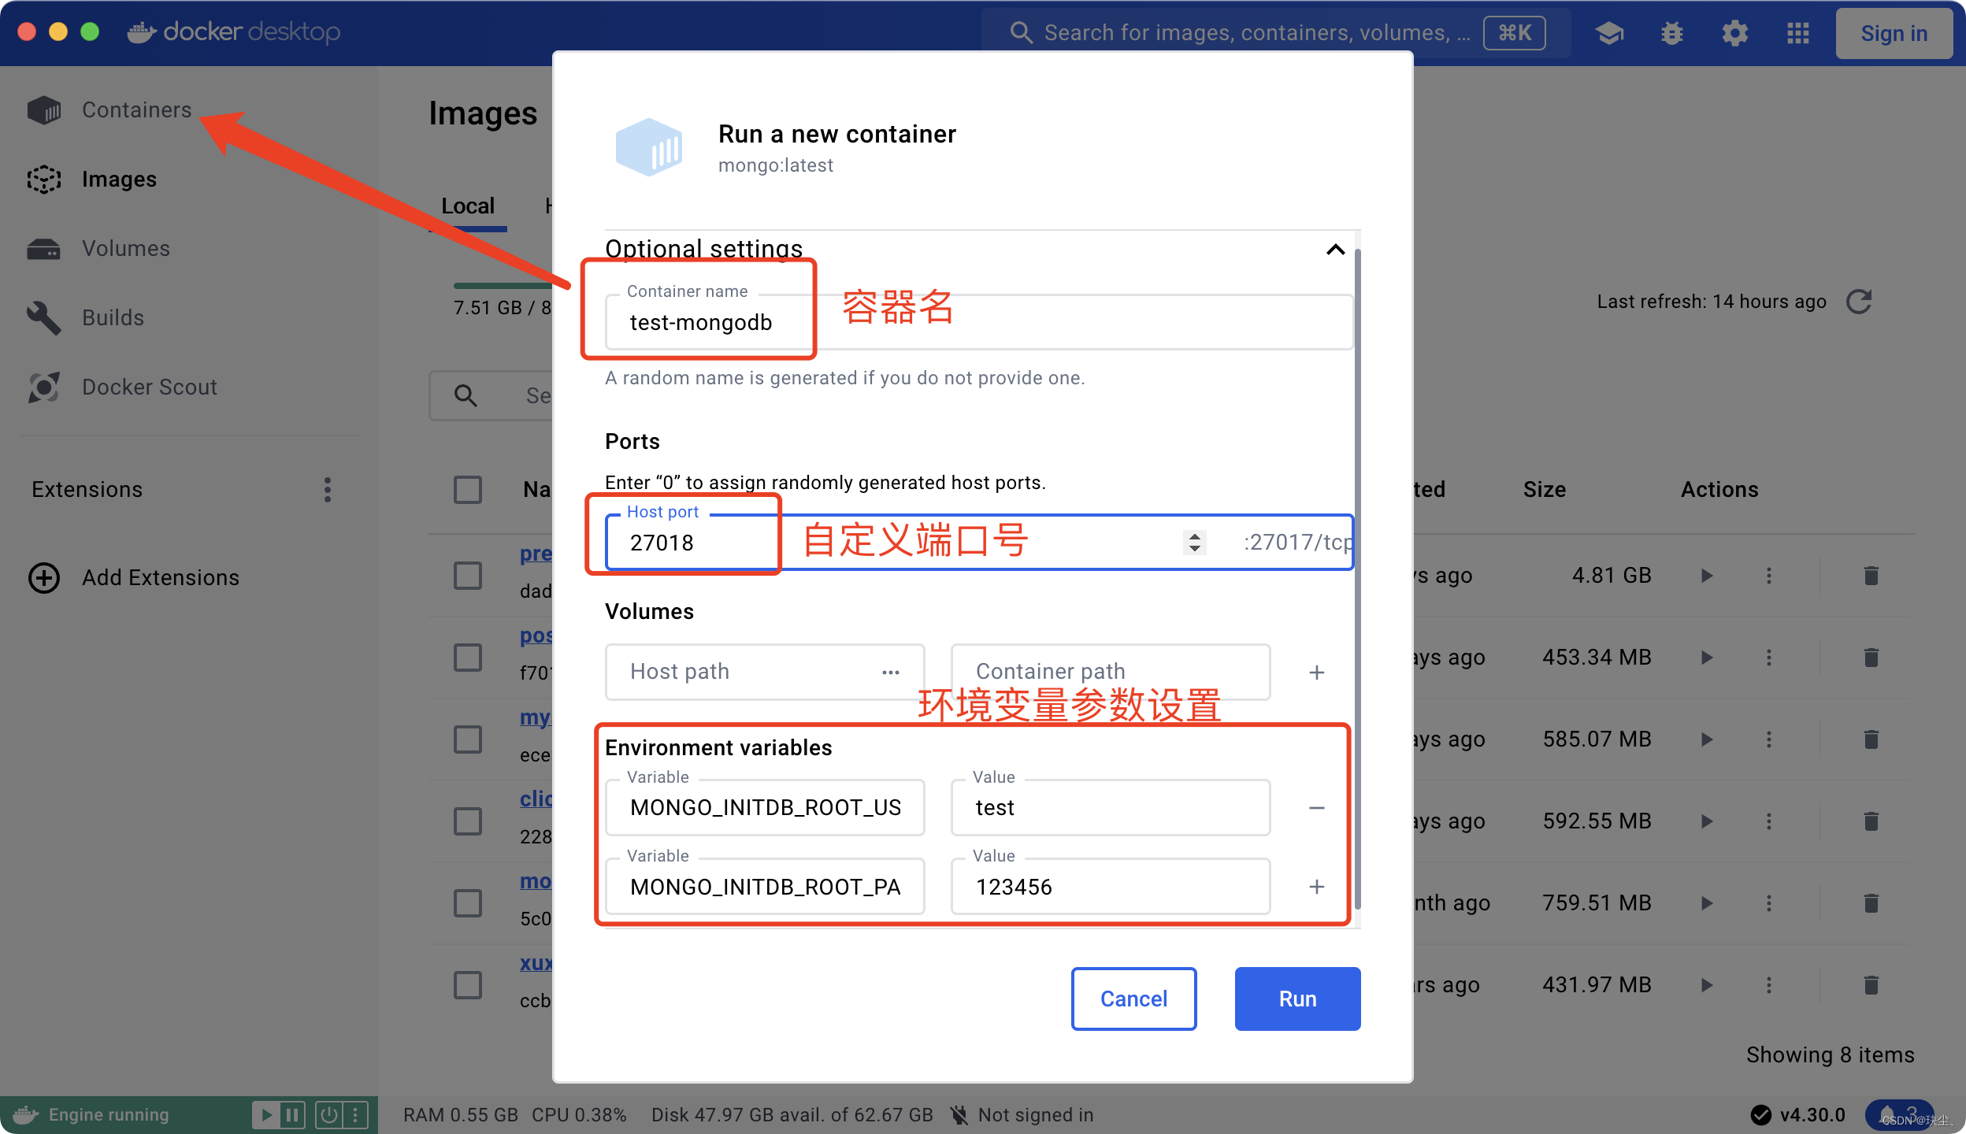Click the Host port stepper arrows
Viewport: 1966px width, 1134px height.
[1195, 543]
